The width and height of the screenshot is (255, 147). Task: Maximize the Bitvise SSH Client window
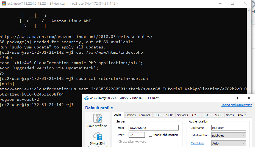pyautogui.click(x=236, y=98)
